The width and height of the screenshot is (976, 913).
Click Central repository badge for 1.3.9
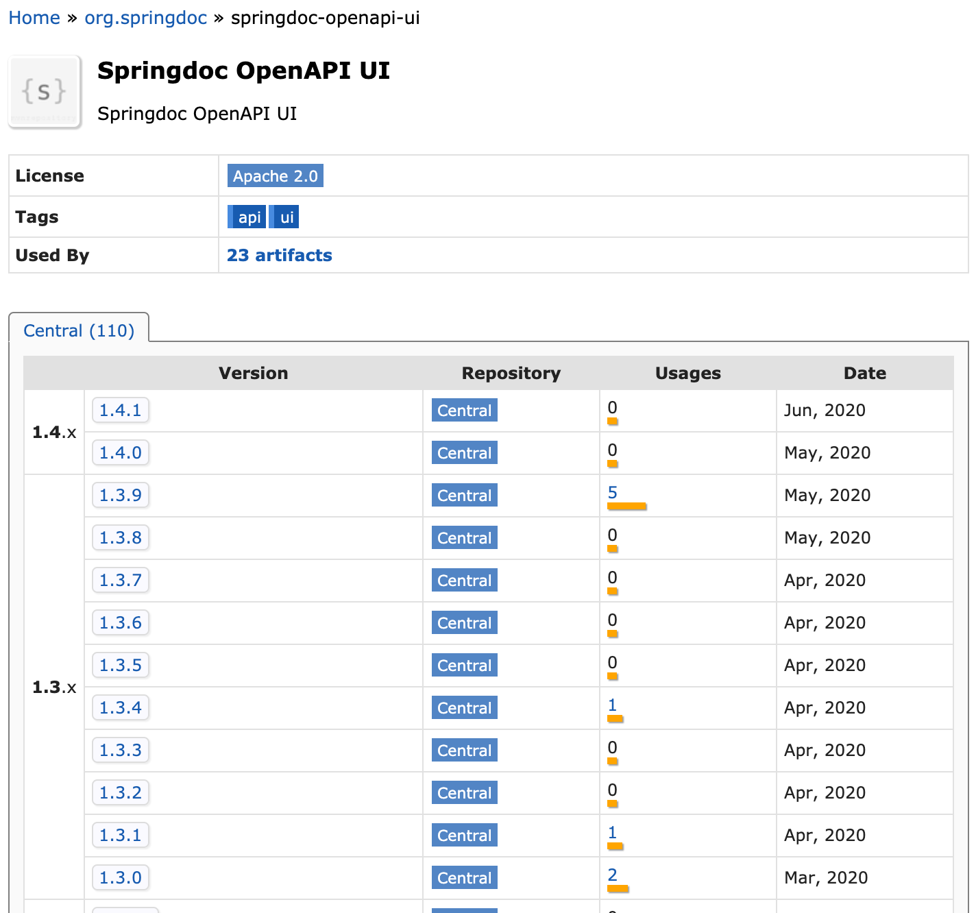pyautogui.click(x=465, y=496)
